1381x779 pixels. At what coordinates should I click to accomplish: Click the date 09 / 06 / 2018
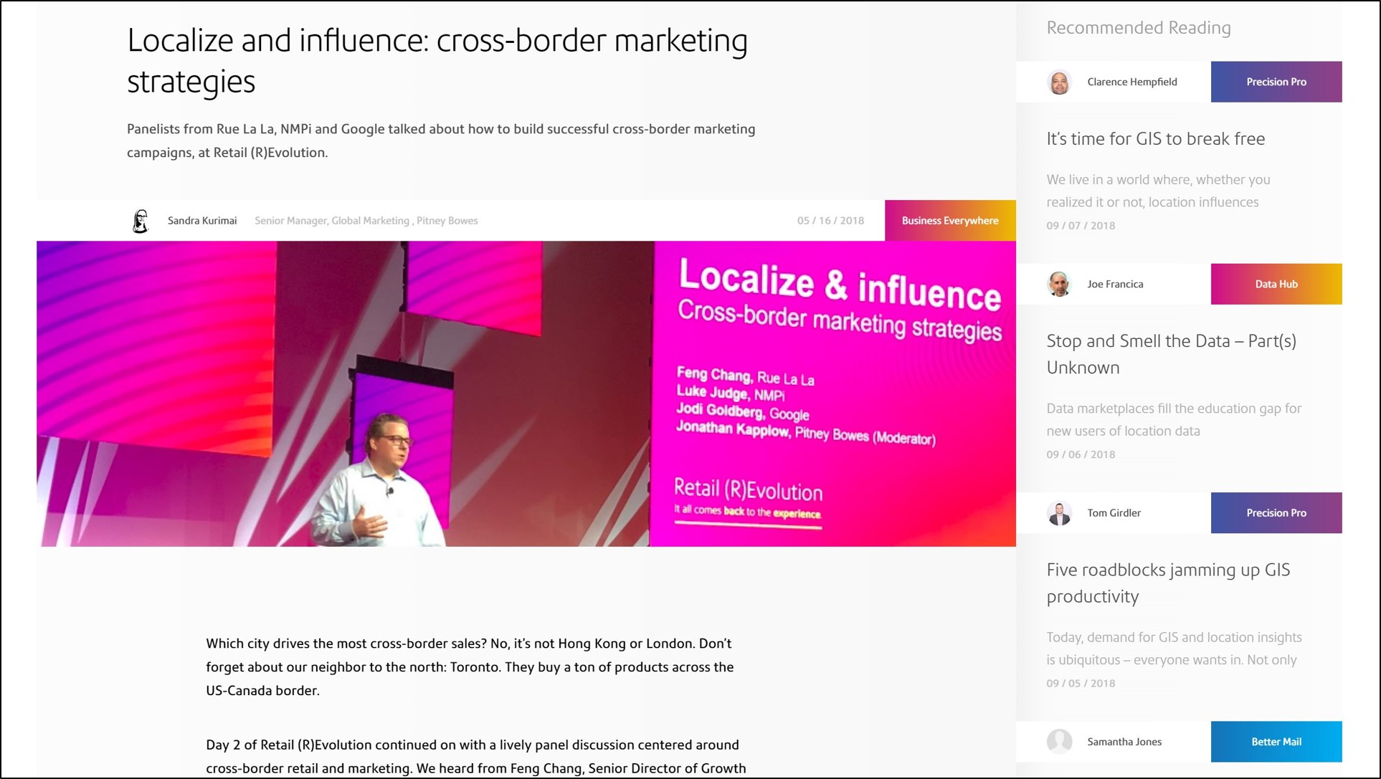point(1081,454)
